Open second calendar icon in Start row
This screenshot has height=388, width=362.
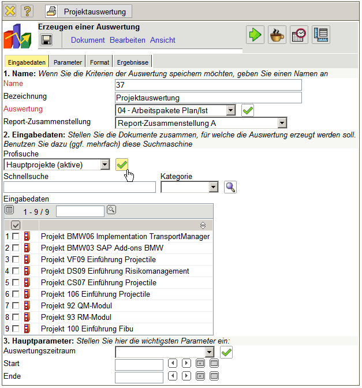coord(214,363)
